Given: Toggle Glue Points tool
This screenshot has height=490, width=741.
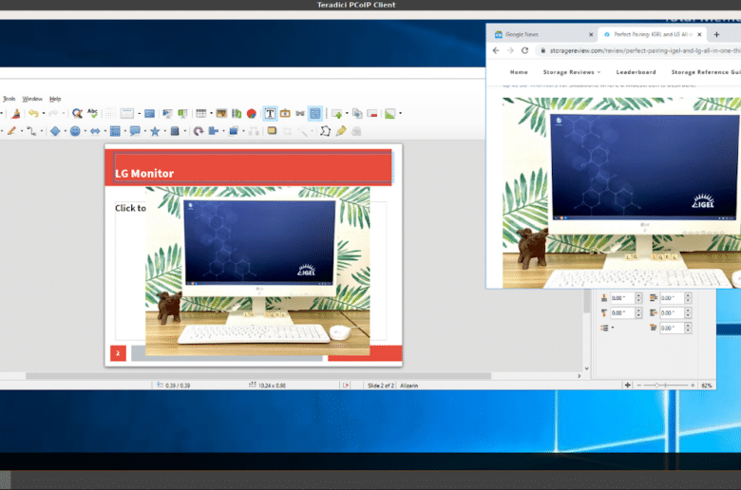Looking at the screenshot, I should tap(341, 131).
